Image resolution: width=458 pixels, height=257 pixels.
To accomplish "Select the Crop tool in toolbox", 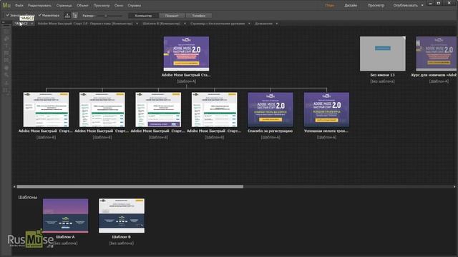I will [6, 39].
